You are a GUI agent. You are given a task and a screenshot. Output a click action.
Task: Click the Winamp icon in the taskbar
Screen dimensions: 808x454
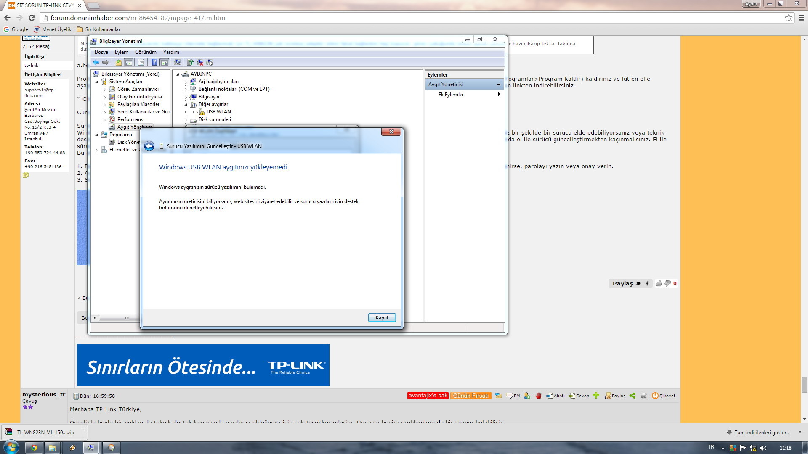coord(72,448)
